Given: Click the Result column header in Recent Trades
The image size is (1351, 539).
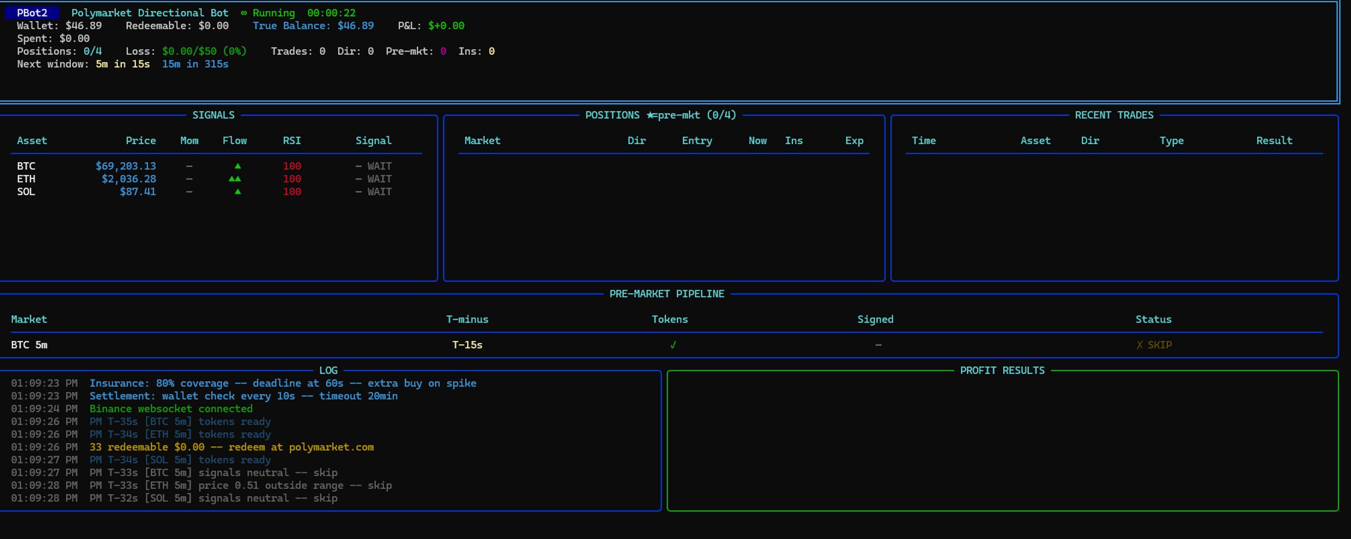Looking at the screenshot, I should [1274, 140].
